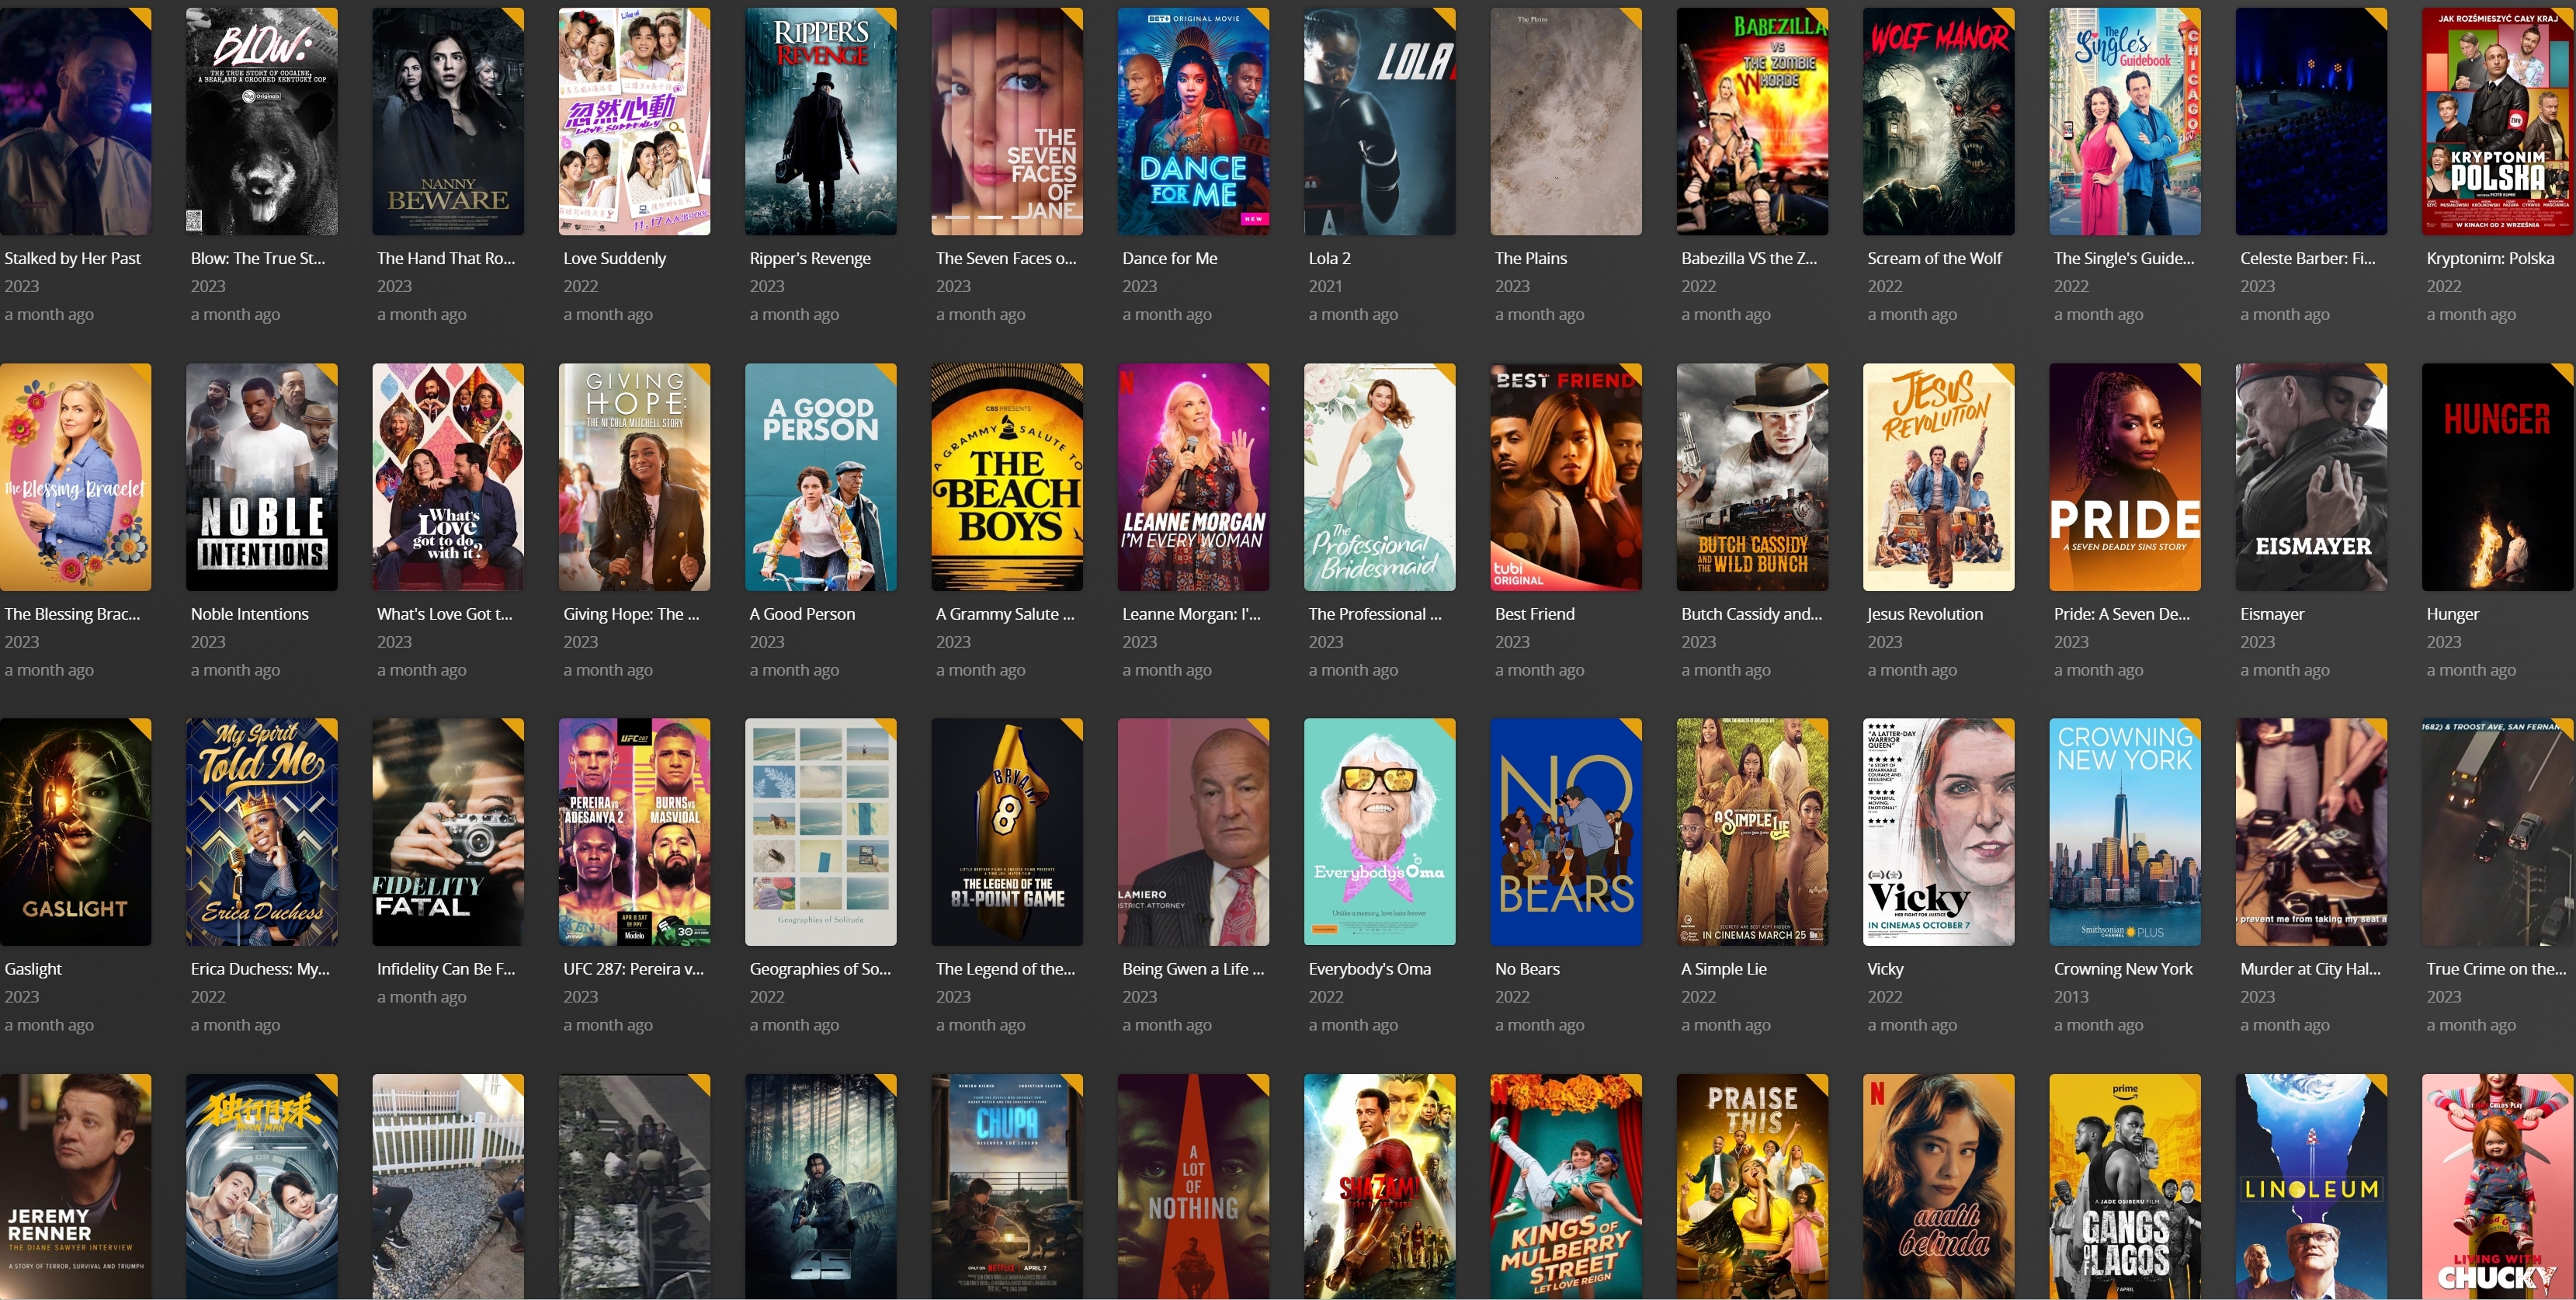Click the Gaslight poster
The image size is (2576, 1300).
tap(76, 832)
